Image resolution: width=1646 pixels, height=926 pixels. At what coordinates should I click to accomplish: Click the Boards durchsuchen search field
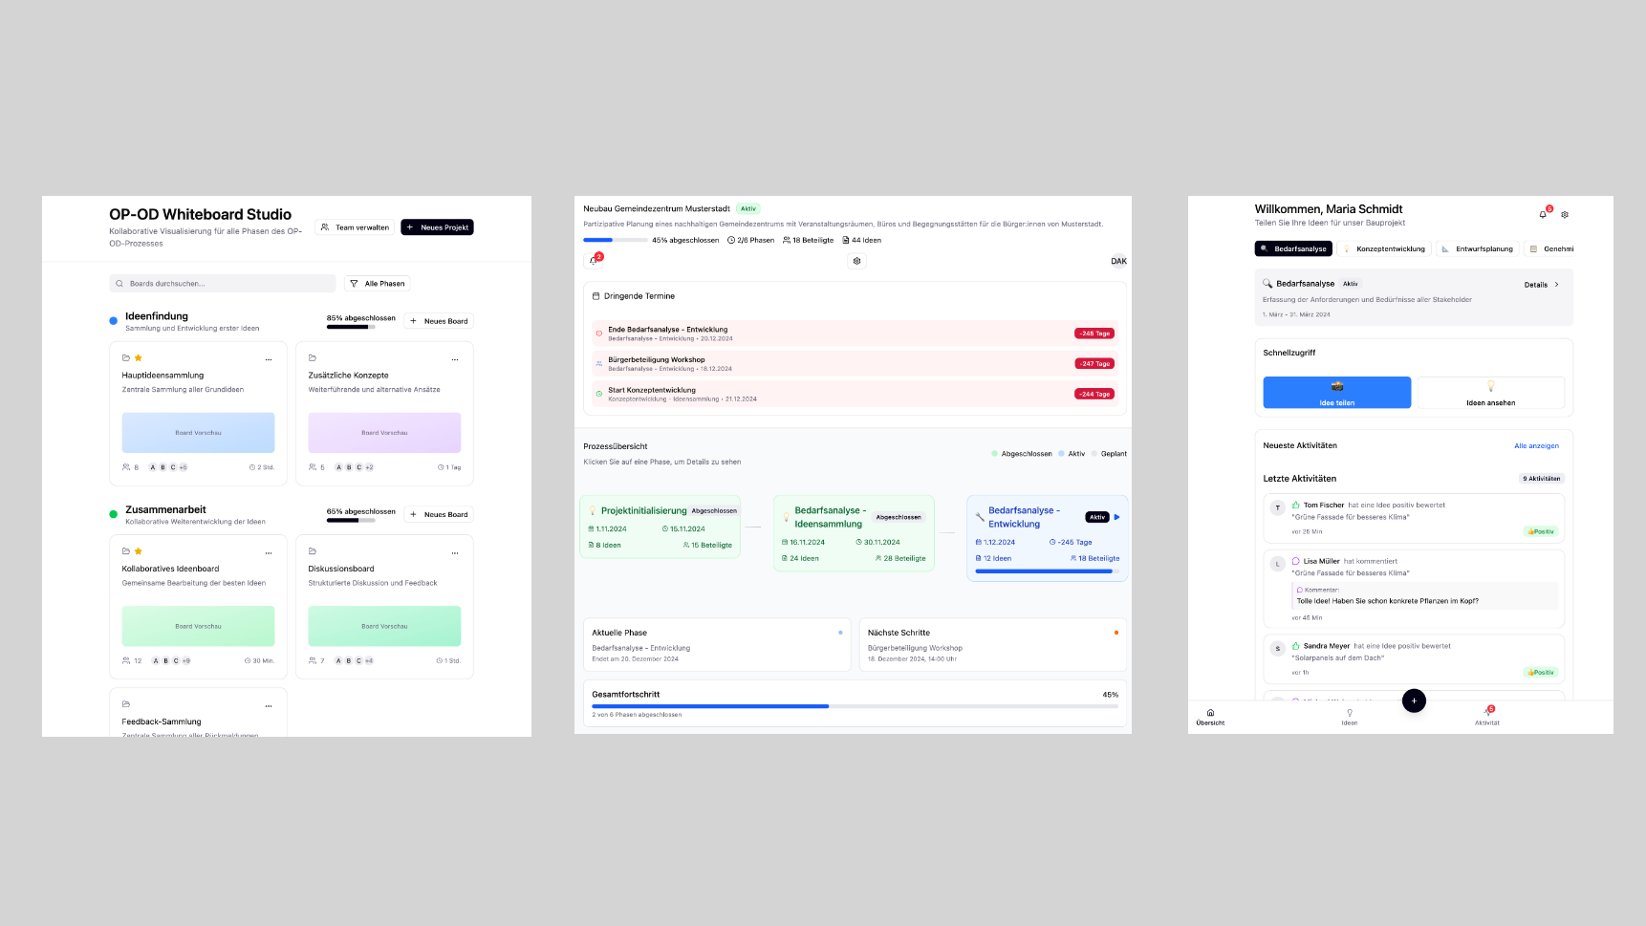(223, 284)
